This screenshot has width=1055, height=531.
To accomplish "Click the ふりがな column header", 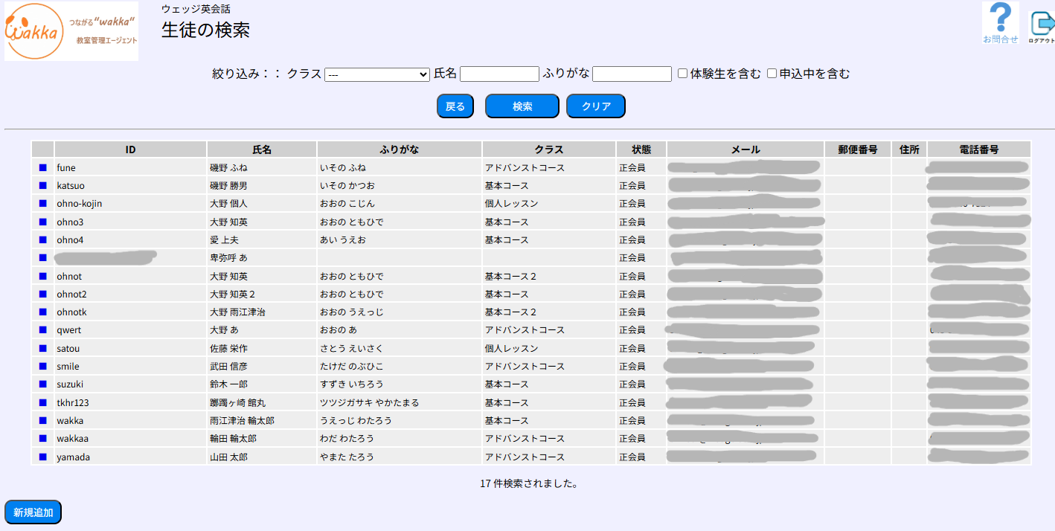I will [400, 149].
